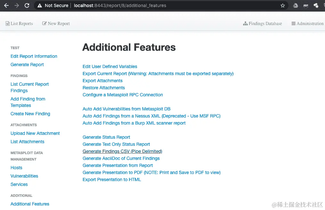Reload the page with the refresh icon
Image resolution: width=325 pixels, height=210 pixels.
click(x=27, y=5)
